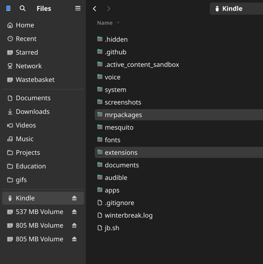This screenshot has height=264, width=263.
Task: Go forward with the right arrow
Action: click(109, 9)
